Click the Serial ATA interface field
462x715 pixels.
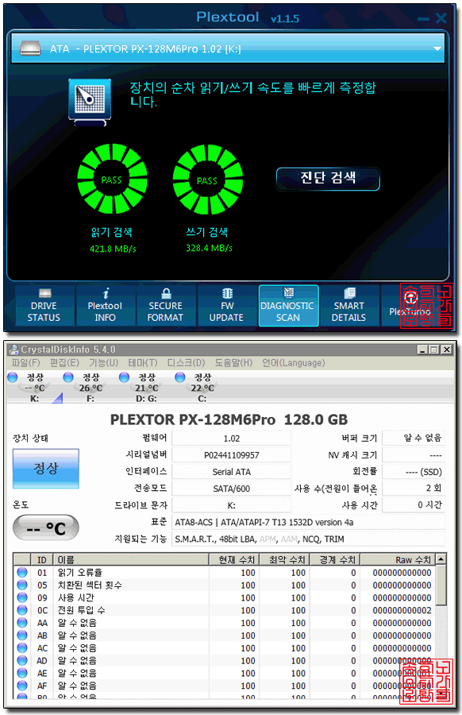tap(232, 472)
